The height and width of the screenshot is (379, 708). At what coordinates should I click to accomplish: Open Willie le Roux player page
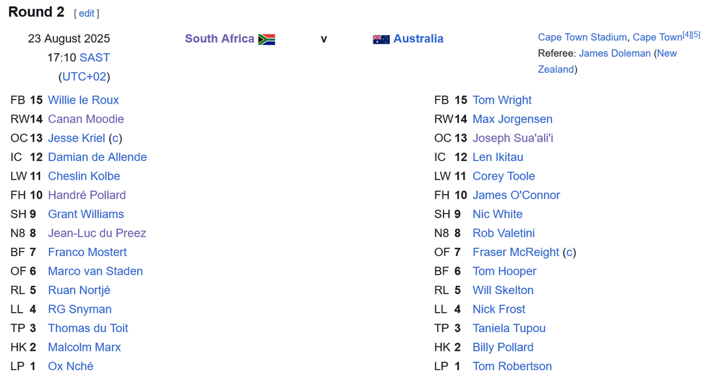[x=84, y=100]
